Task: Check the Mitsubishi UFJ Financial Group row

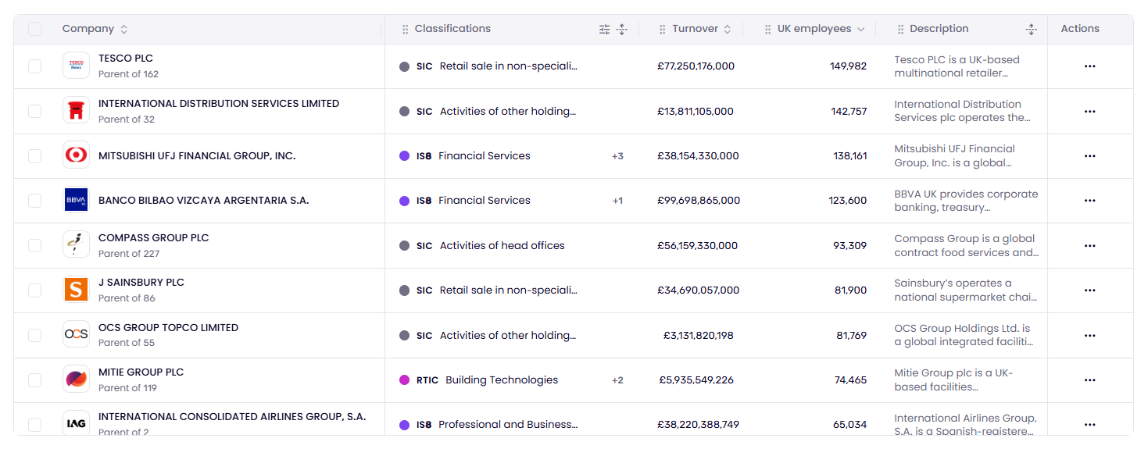Action: click(x=34, y=156)
